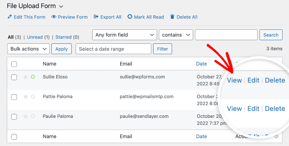Check the box for Sullie Eloso entry
This screenshot has height=146, width=289.
click(x=14, y=77)
